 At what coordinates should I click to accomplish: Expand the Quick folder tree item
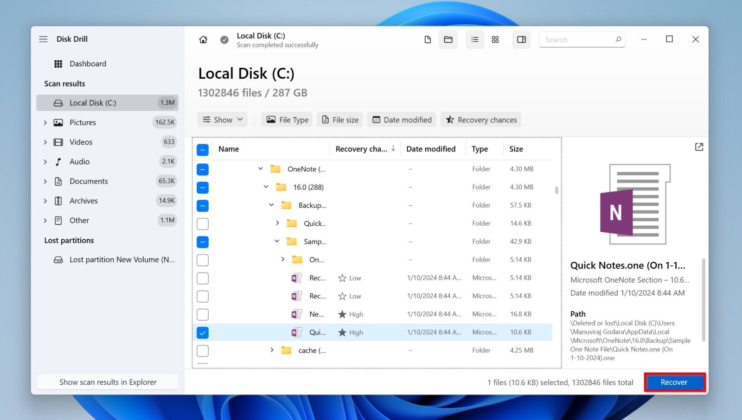coord(277,223)
